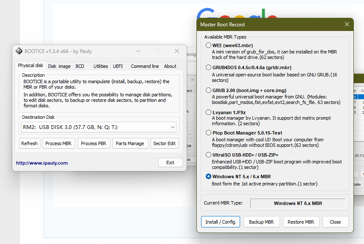Minimize the BOOTICE window
Screen dimensions: 364x244
coord(138,51)
